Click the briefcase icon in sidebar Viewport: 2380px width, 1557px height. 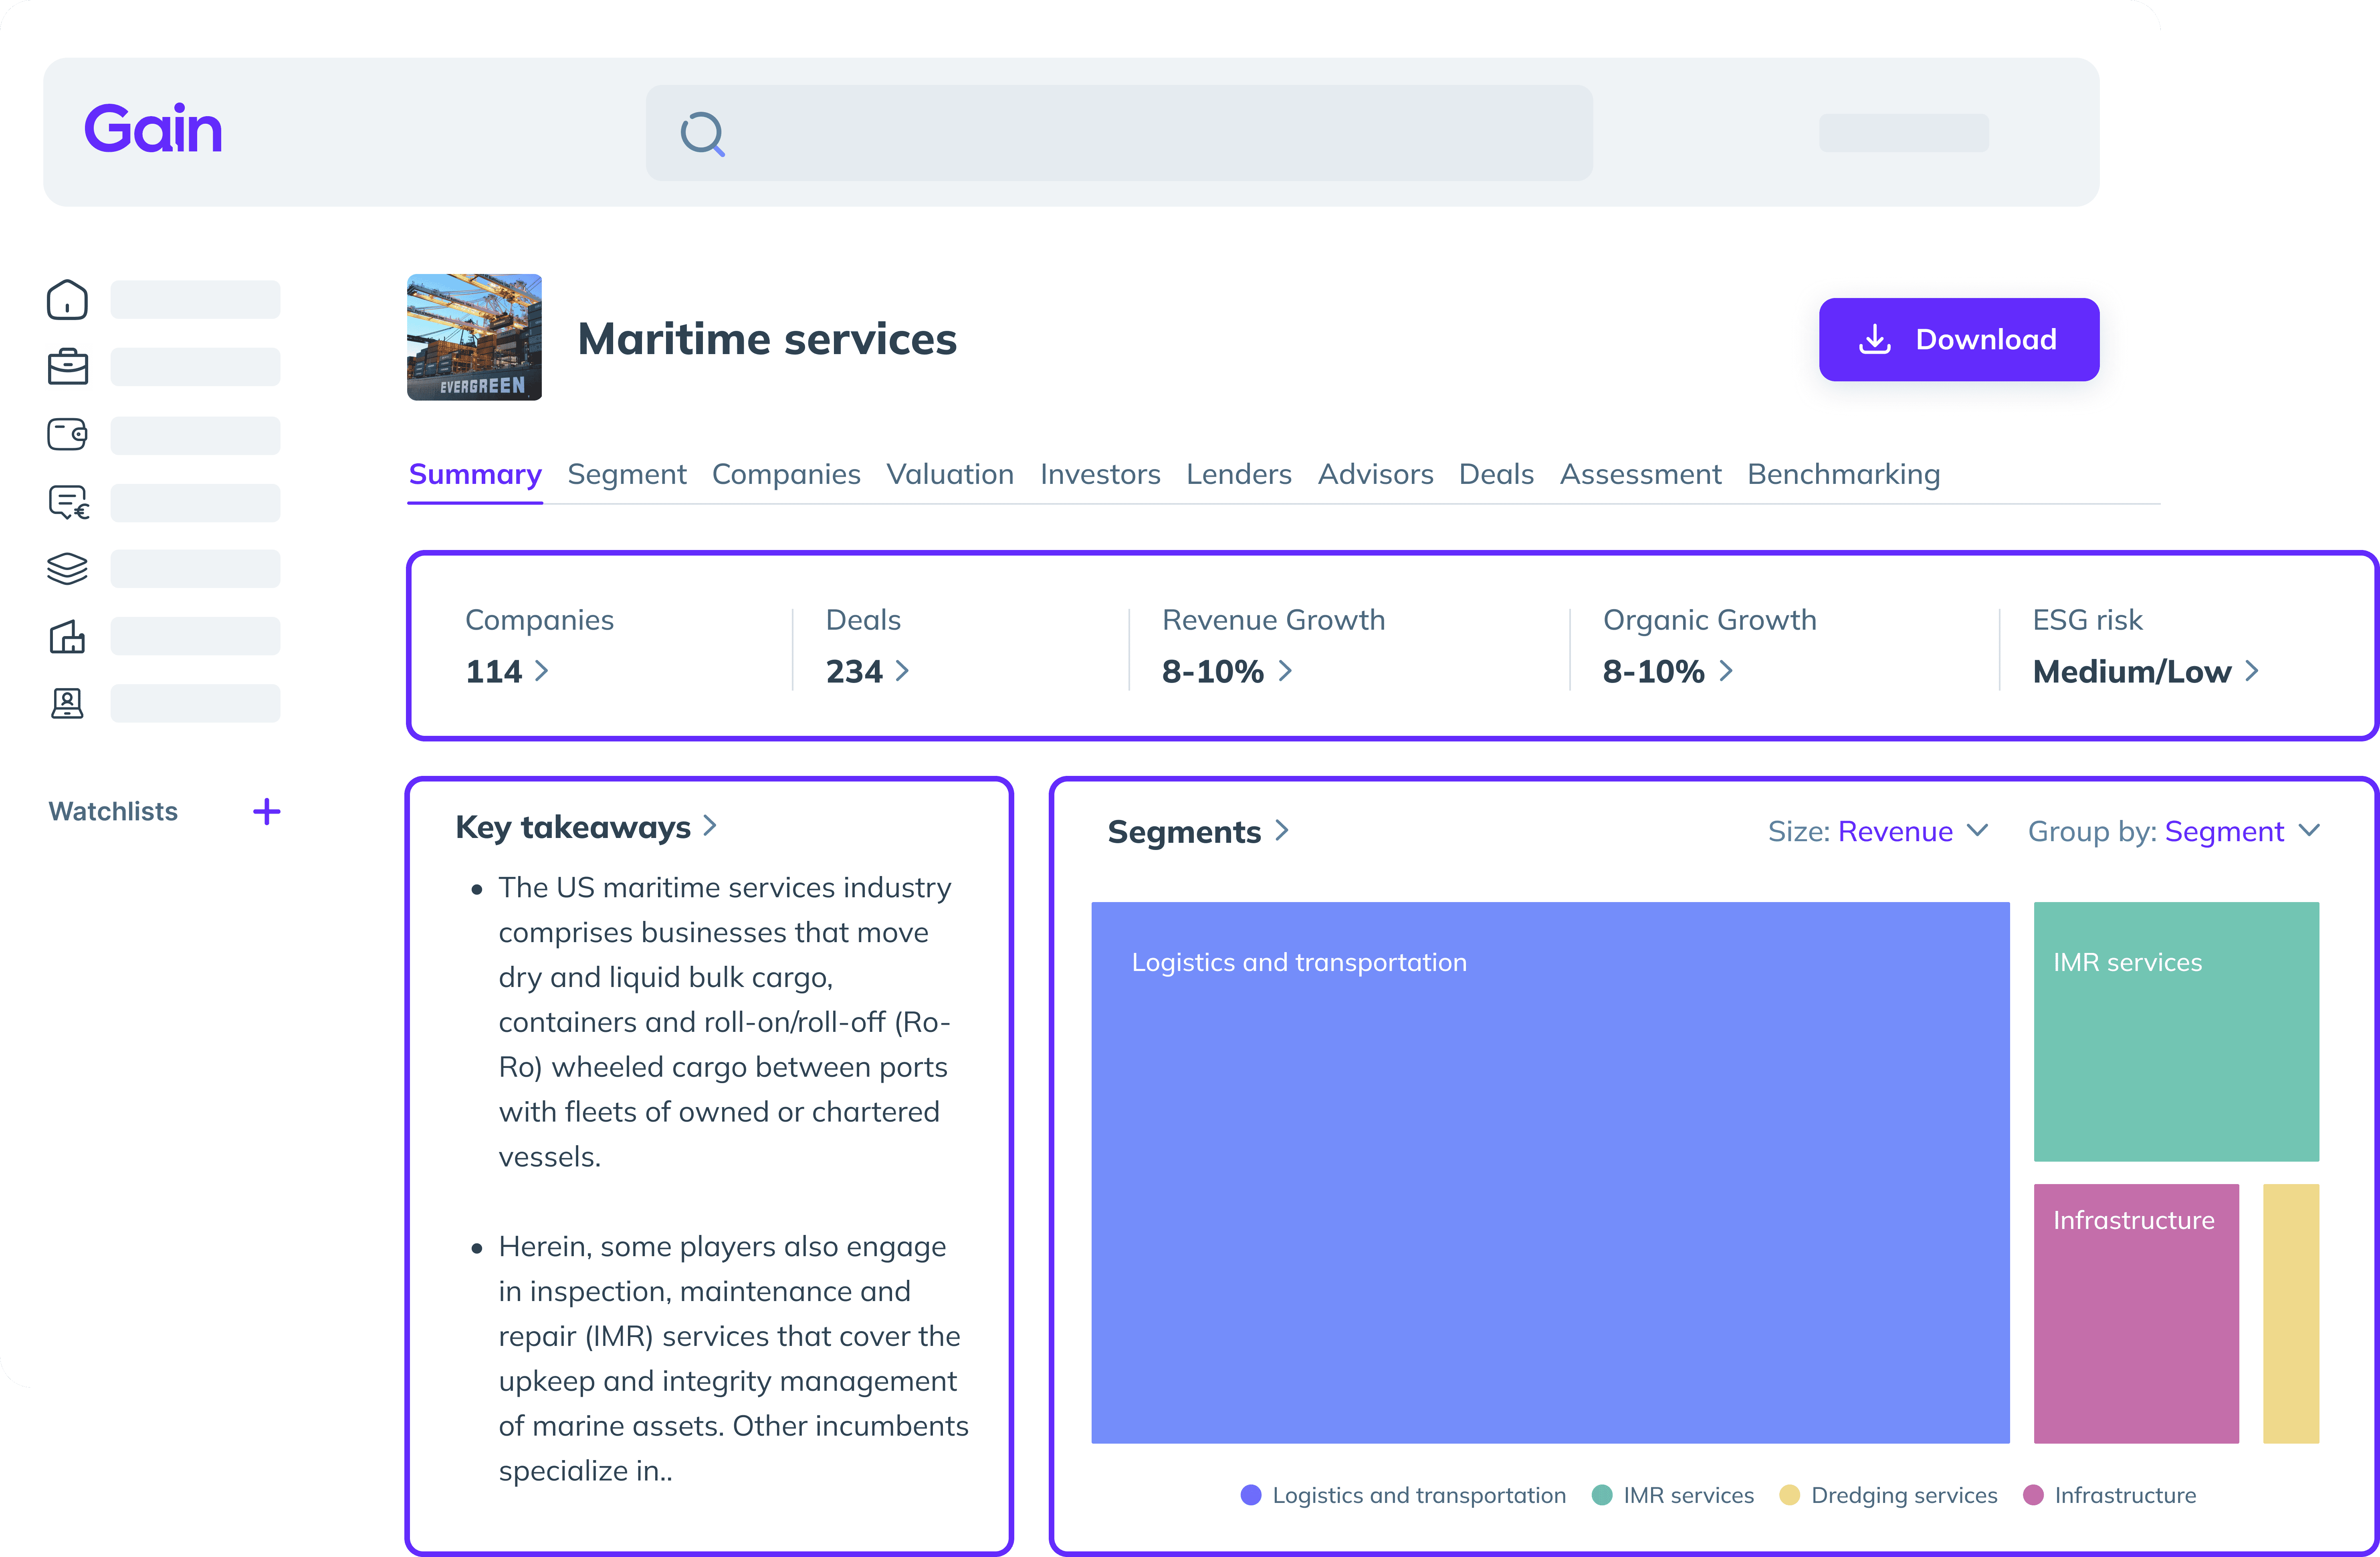67,367
